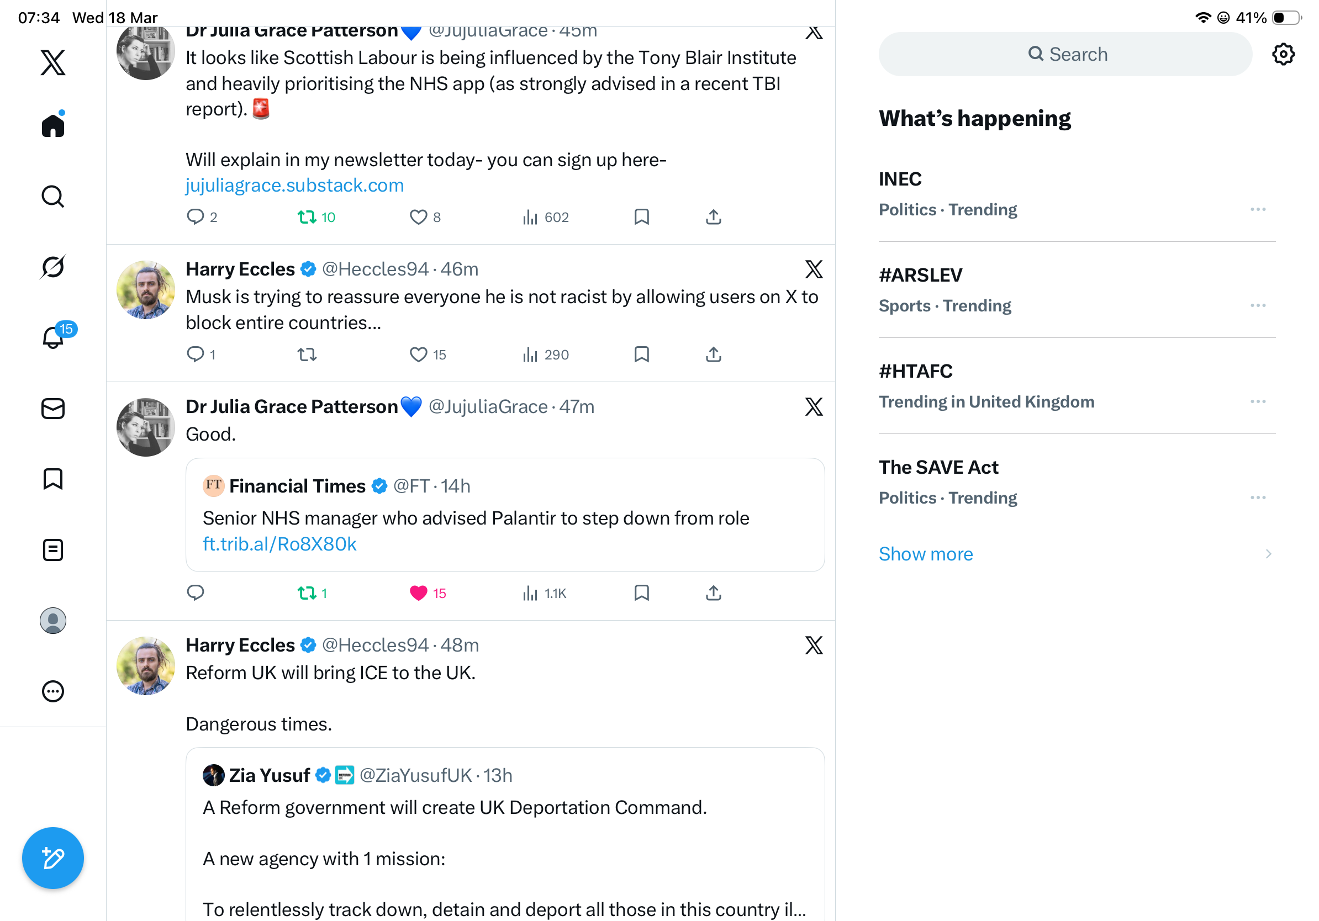Open the More menu in sidebar
Screen dimensions: 1319x921
tap(53, 691)
